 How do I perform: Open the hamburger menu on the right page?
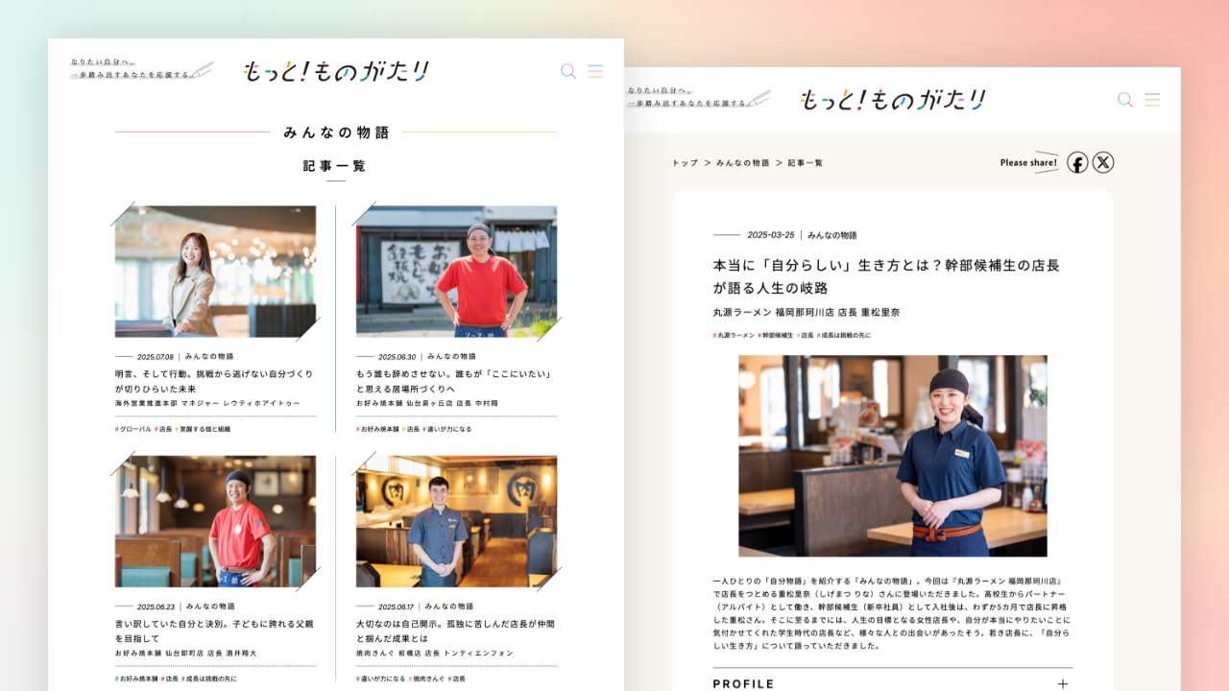tap(1152, 100)
